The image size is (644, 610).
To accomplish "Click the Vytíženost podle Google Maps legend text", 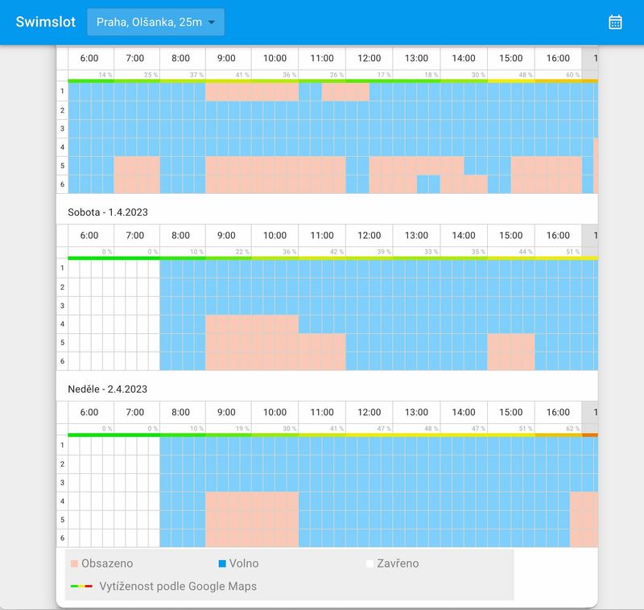I will coord(178,586).
